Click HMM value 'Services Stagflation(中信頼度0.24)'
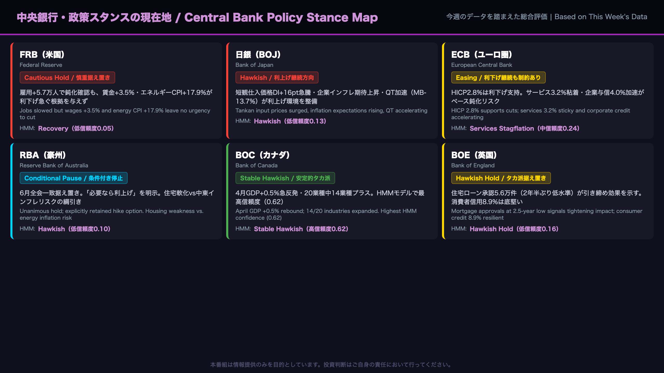The width and height of the screenshot is (664, 373). point(524,128)
